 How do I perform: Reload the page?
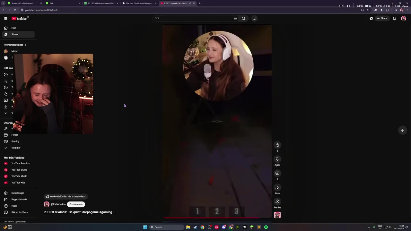tap(15, 10)
